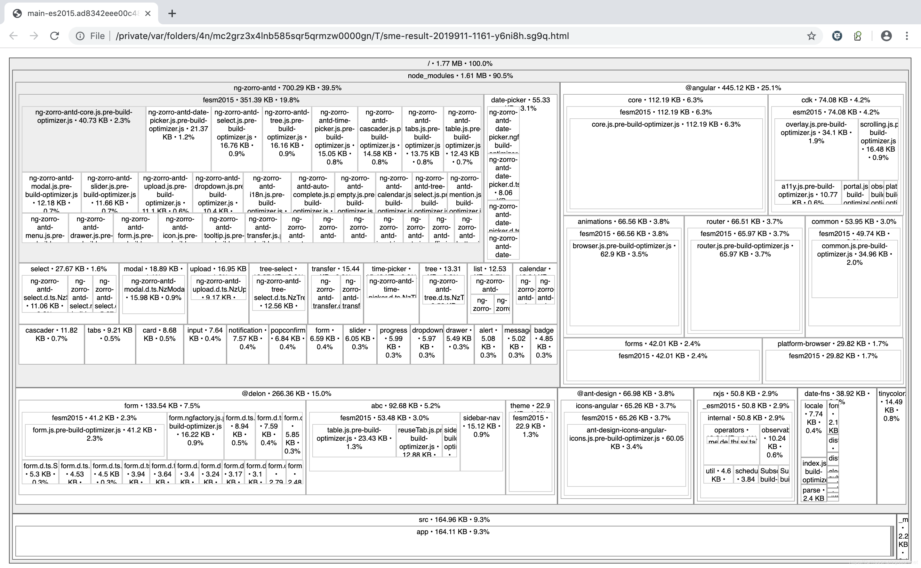Open the Chrome three-dot menu
Image resolution: width=921 pixels, height=568 pixels.
pos(907,36)
